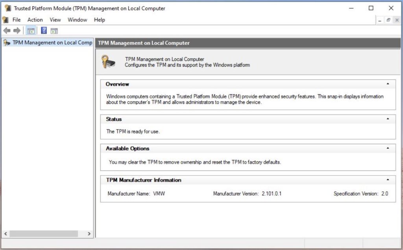
Task: Click the TPM key-and-chip icon in header
Action: pyautogui.click(x=109, y=62)
